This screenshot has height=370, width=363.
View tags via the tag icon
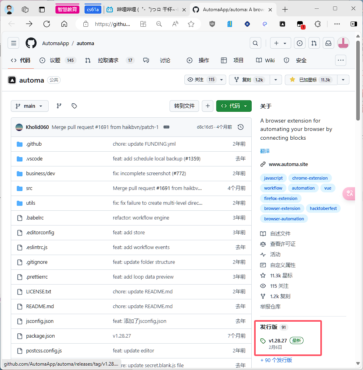click(x=74, y=106)
